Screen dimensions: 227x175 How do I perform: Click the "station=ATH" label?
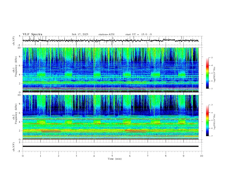(x=106, y=34)
